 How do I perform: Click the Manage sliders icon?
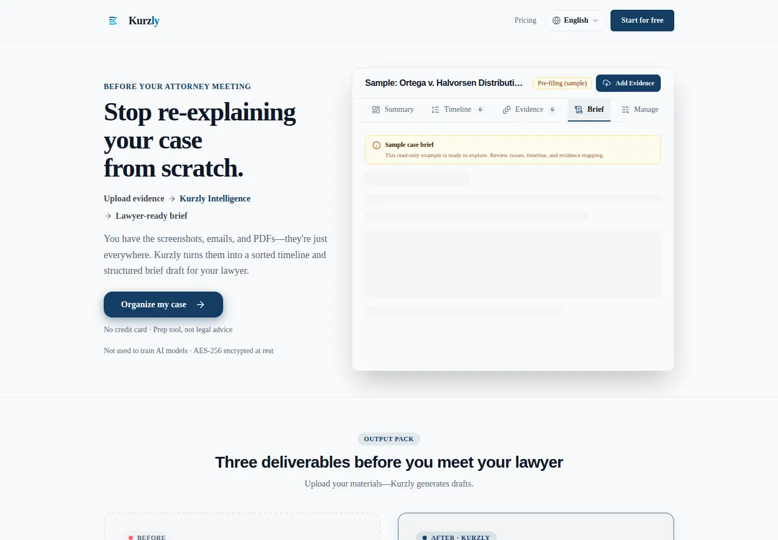tap(626, 110)
